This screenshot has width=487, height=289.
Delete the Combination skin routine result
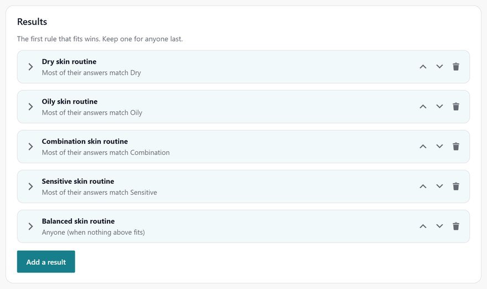(x=456, y=146)
